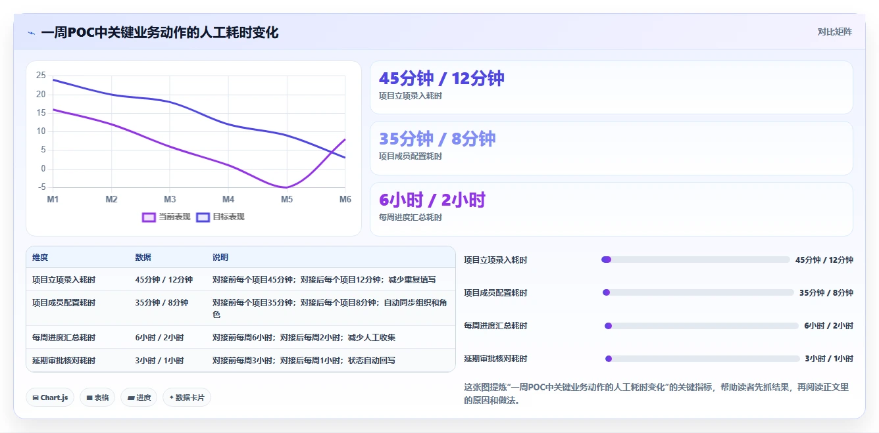Click the 6小时 / 2小时 metric card

tap(611, 209)
